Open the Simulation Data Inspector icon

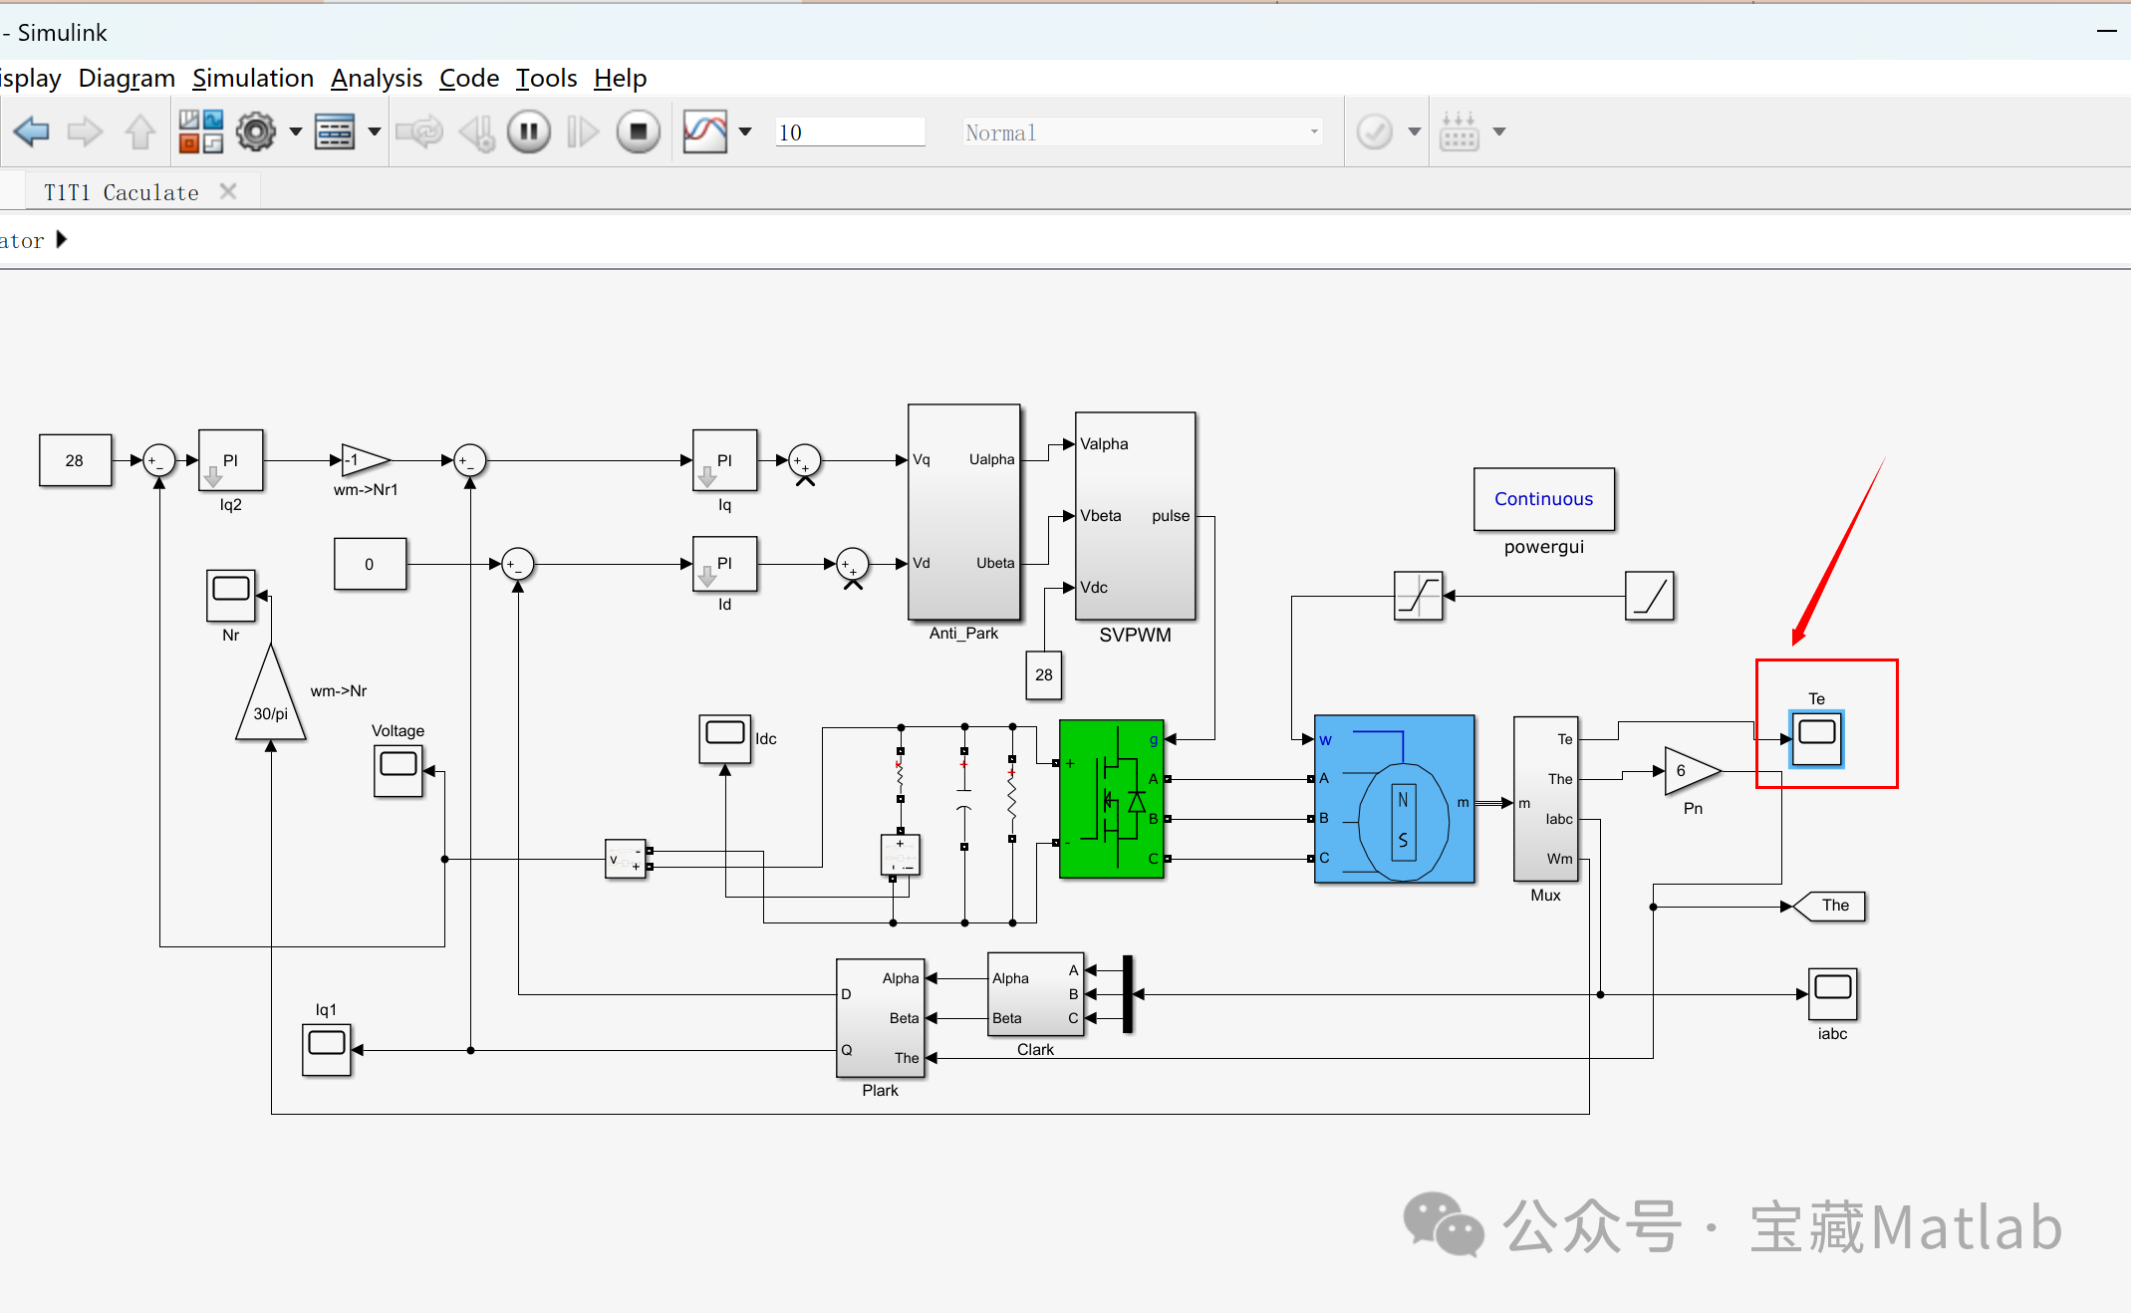point(705,131)
